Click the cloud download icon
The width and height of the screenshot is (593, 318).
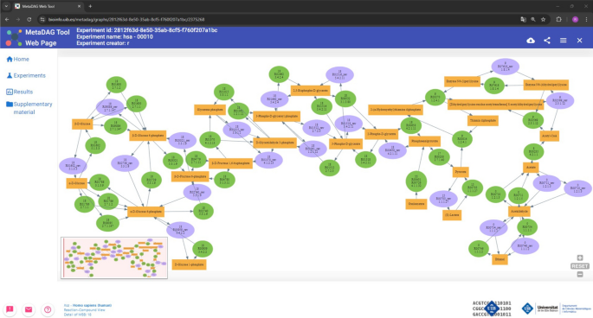[531, 41]
